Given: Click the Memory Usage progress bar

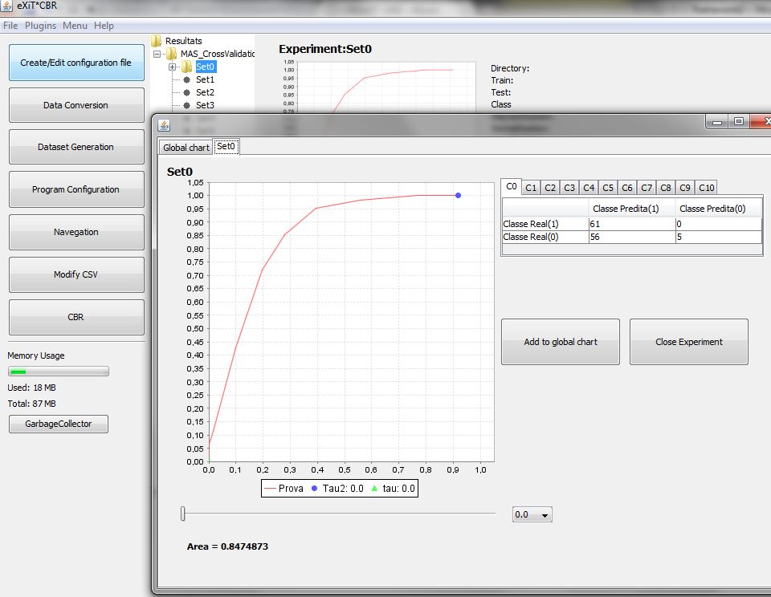Looking at the screenshot, I should pyautogui.click(x=58, y=372).
